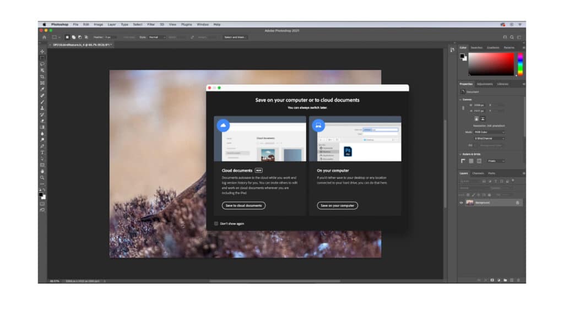Enable Add to selection mode
The width and height of the screenshot is (564, 317).
[x=73, y=37]
